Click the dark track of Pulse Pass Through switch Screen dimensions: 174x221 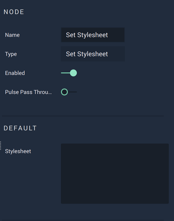pyautogui.click(x=72, y=92)
